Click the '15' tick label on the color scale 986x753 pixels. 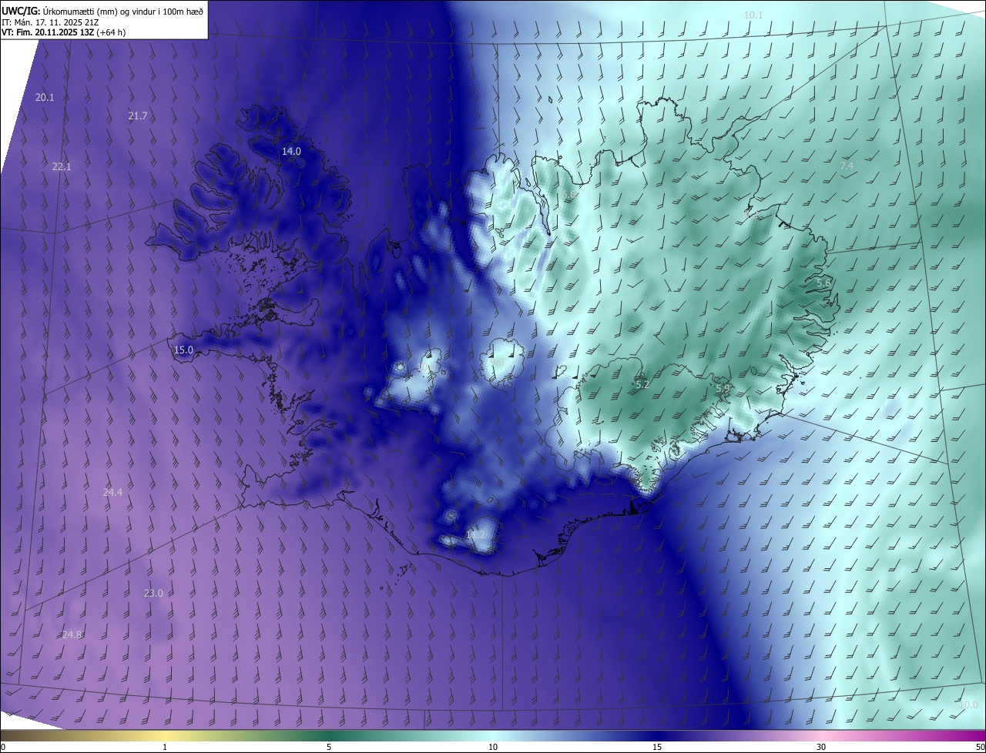coord(657,747)
